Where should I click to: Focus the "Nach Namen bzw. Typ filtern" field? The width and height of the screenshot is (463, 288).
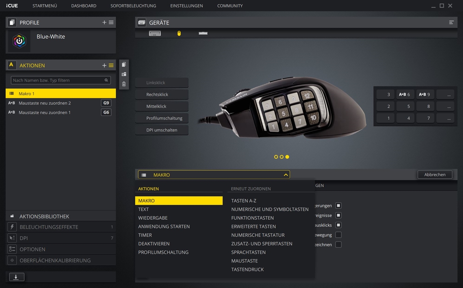click(x=61, y=80)
